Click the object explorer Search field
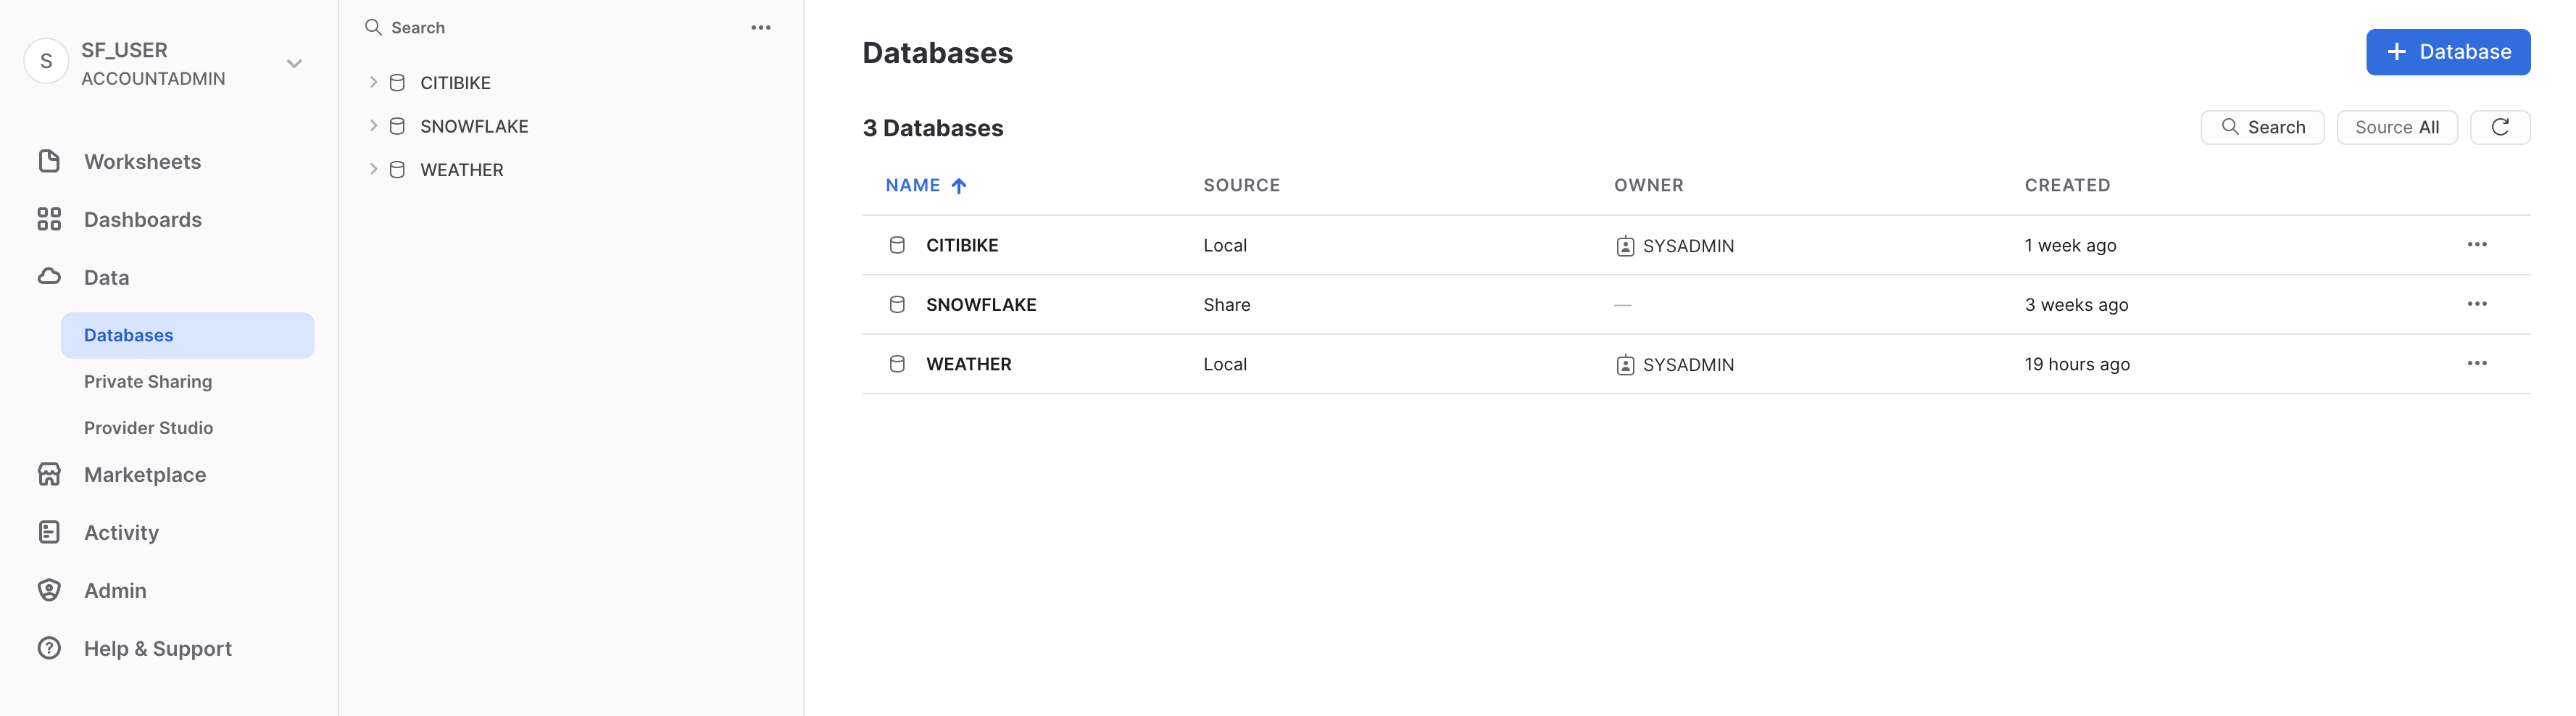 [x=418, y=28]
